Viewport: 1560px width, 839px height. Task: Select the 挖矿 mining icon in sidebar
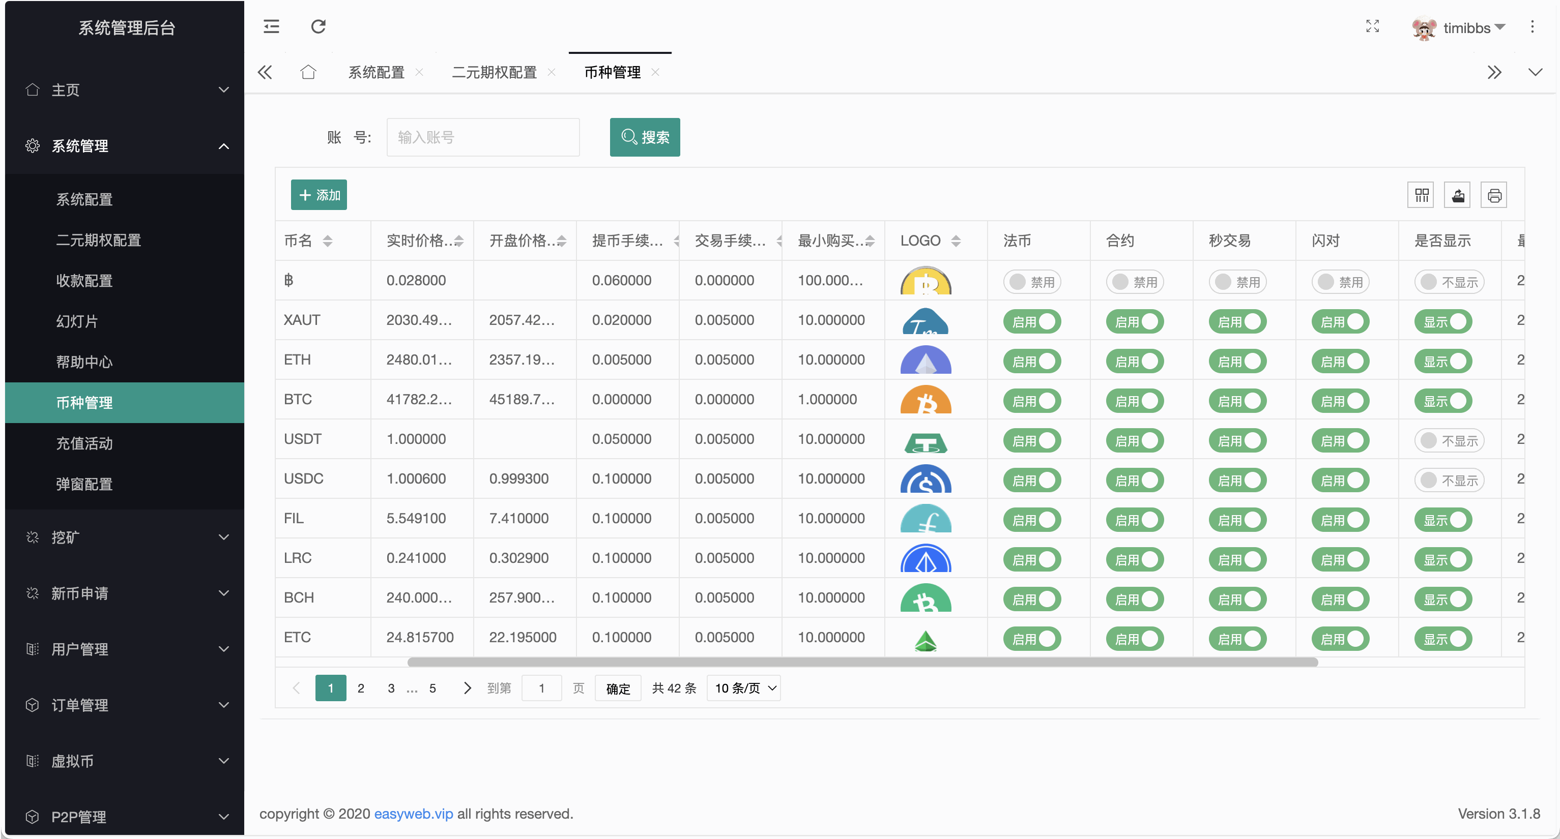pyautogui.click(x=33, y=537)
